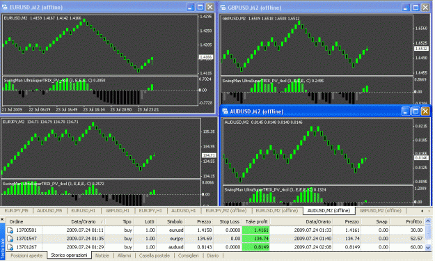Click the AUDUSD,M2 window title icon

[225, 111]
